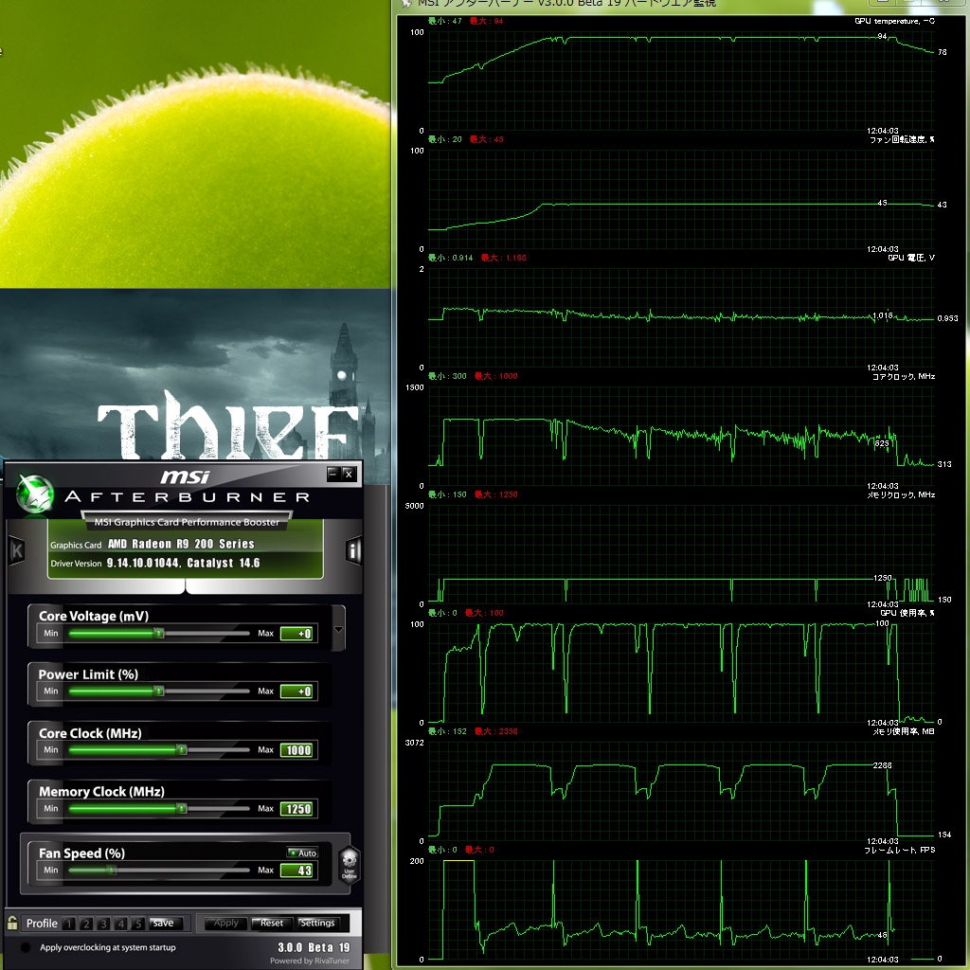The image size is (970, 970).
Task: Click the Fan Speed 43 value field
Action: point(296,871)
